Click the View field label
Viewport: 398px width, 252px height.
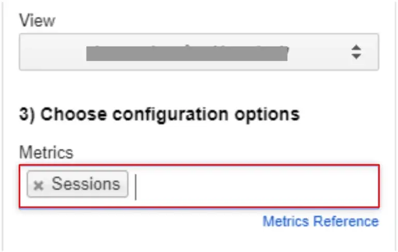click(x=37, y=21)
